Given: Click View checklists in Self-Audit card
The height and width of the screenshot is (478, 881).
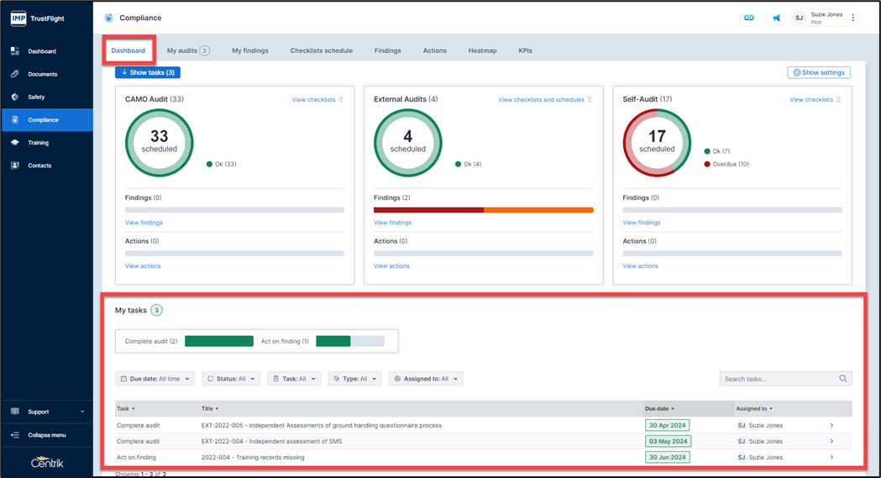Looking at the screenshot, I should point(811,99).
